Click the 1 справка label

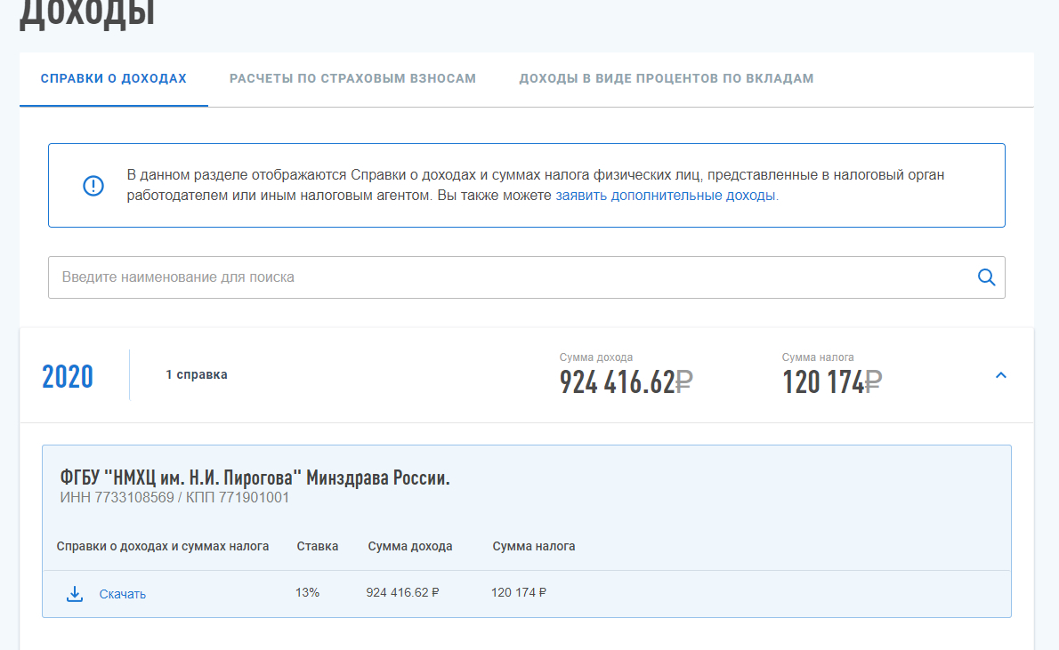tap(196, 375)
